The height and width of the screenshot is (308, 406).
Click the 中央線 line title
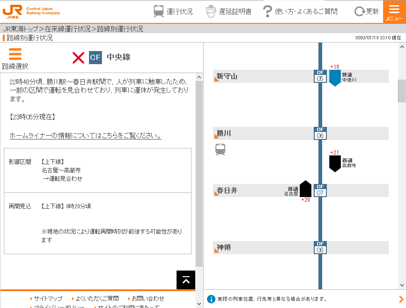click(118, 57)
